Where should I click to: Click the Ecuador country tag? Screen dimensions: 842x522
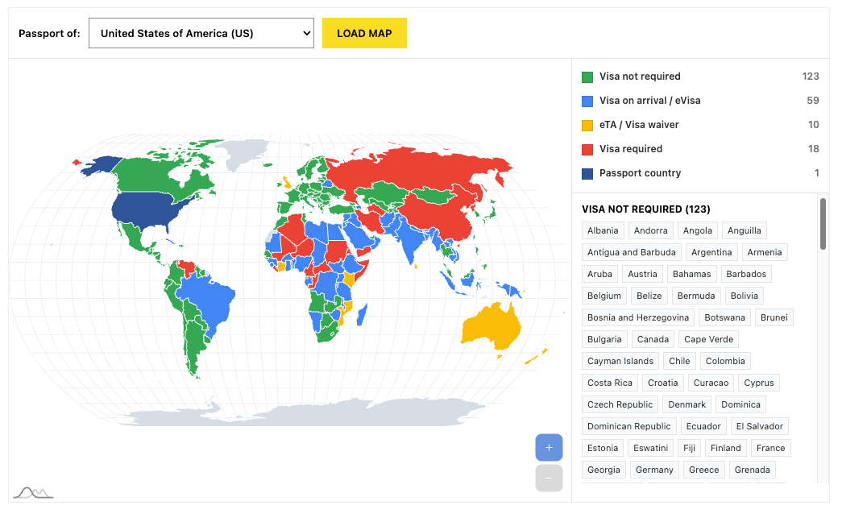point(703,426)
